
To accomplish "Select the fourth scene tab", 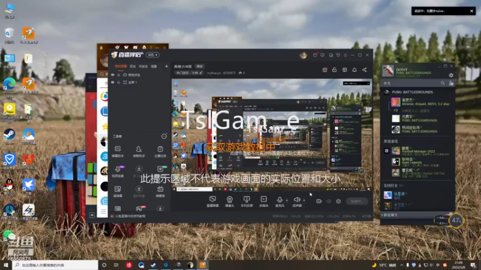I will 154,66.
